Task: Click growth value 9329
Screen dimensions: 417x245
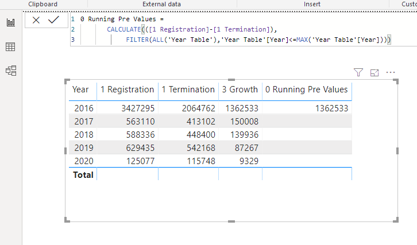Action: tap(249, 161)
